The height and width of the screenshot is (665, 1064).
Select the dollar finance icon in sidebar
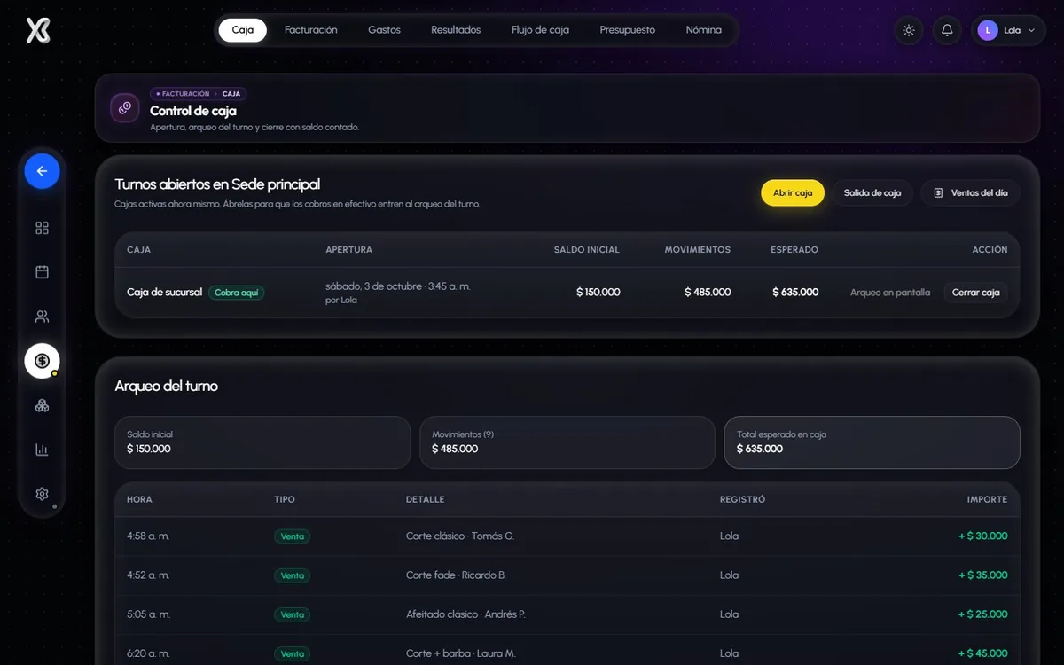[42, 361]
